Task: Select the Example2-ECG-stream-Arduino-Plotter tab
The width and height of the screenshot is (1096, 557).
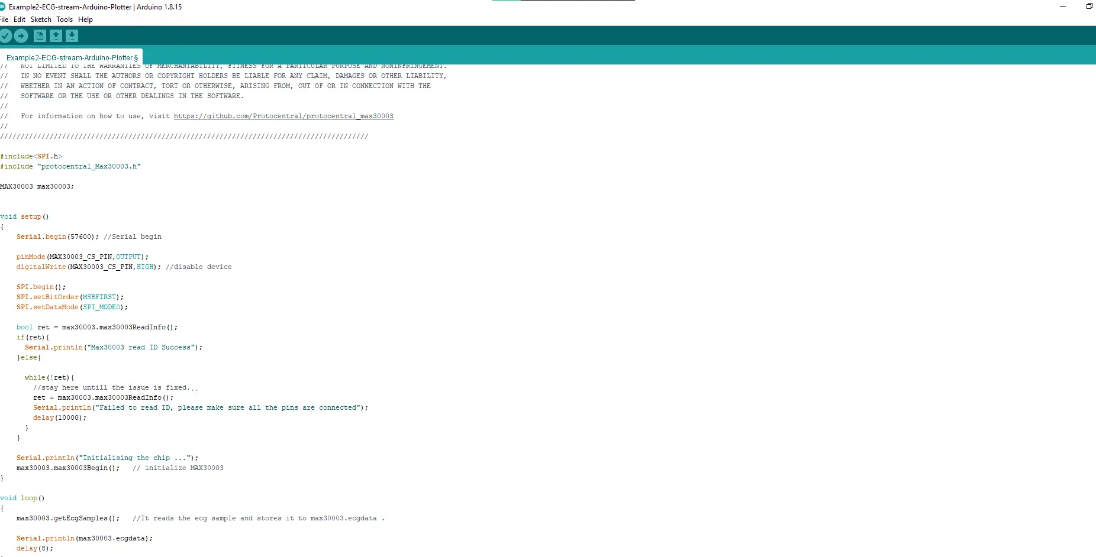Action: pyautogui.click(x=72, y=57)
